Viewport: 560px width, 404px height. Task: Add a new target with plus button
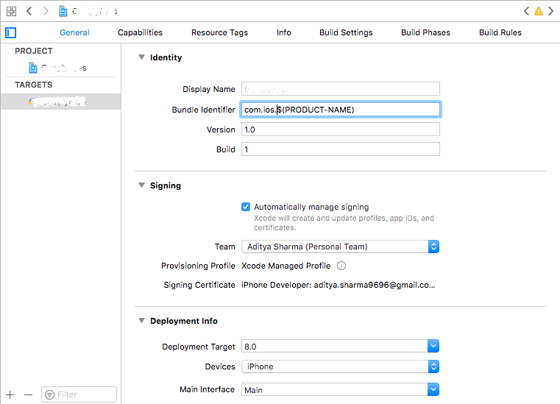(10, 394)
